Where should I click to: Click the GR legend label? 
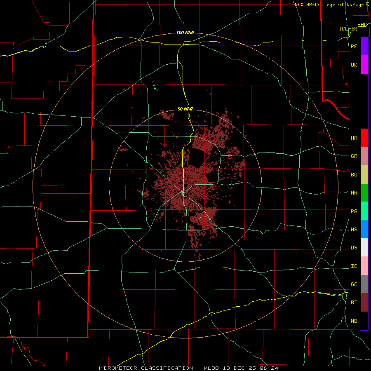click(354, 156)
